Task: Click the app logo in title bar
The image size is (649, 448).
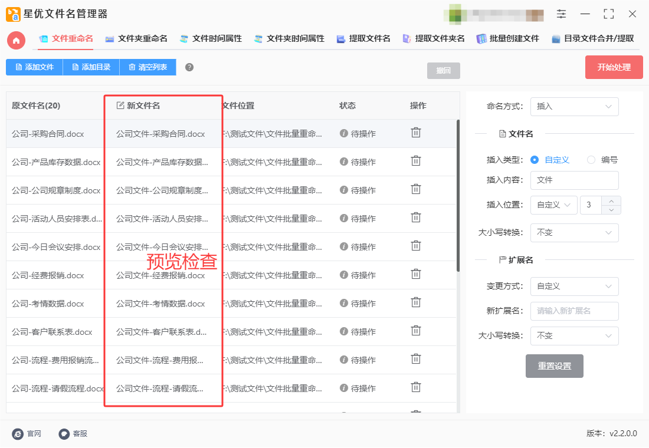Action: [13, 14]
